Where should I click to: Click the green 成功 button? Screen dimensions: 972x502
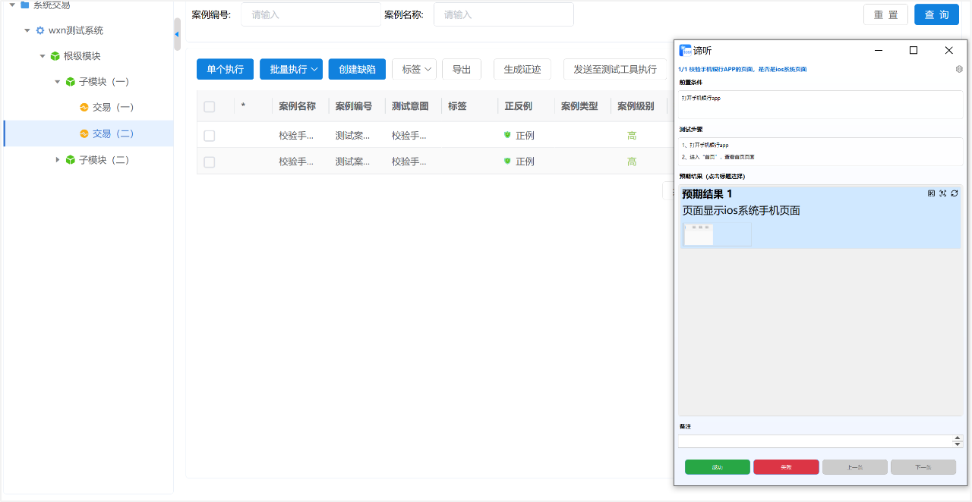coord(717,467)
